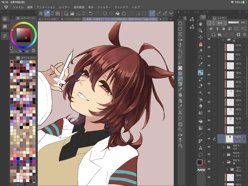
Task: Select the Move layer tool
Action: [201, 37]
